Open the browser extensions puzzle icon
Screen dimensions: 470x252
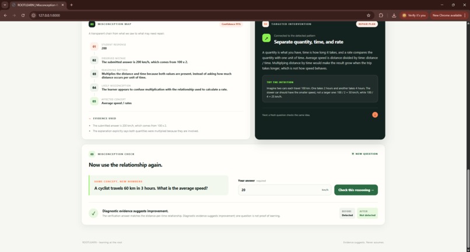point(381,15)
